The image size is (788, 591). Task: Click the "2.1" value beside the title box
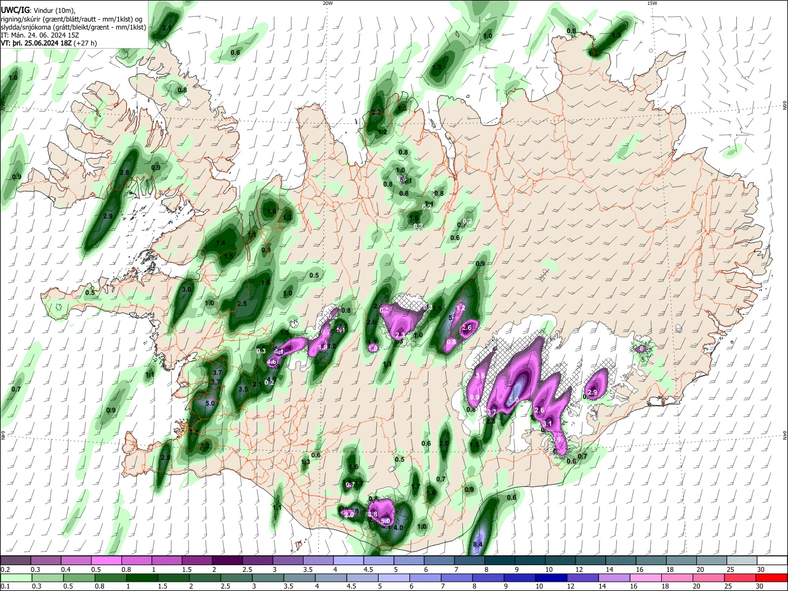[167, 28]
